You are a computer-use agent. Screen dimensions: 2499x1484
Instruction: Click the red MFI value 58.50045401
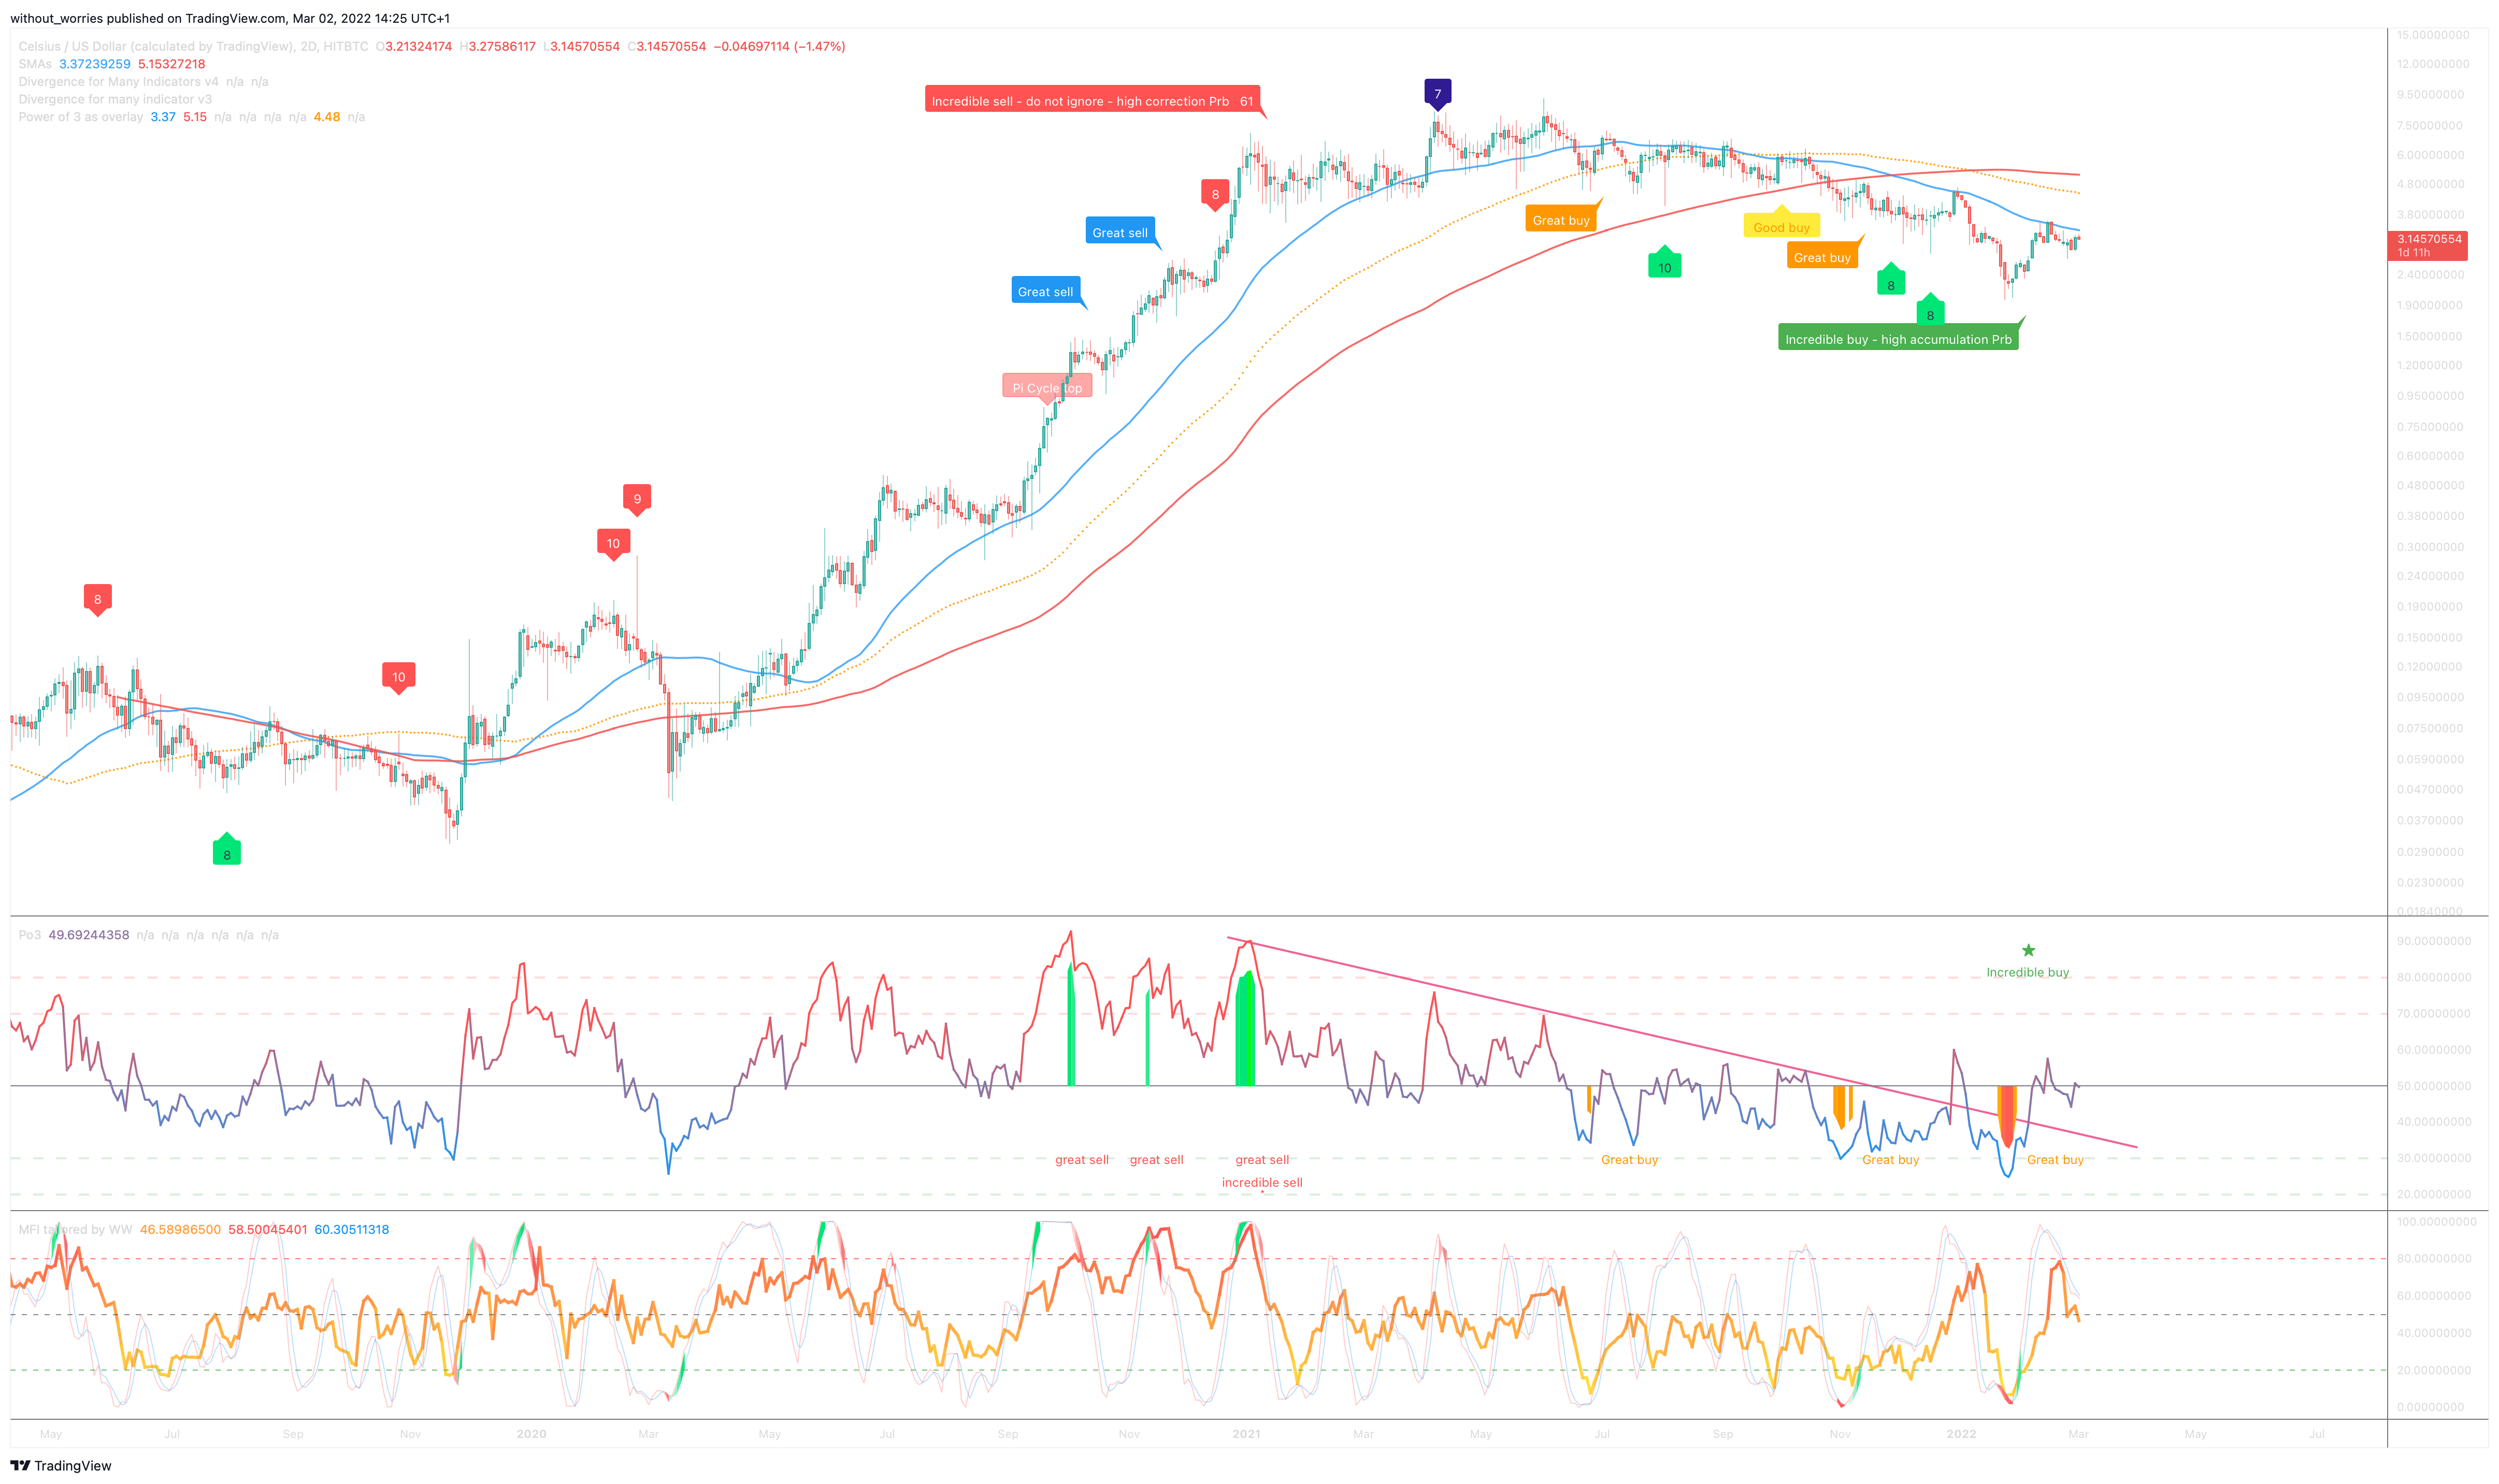[267, 1229]
